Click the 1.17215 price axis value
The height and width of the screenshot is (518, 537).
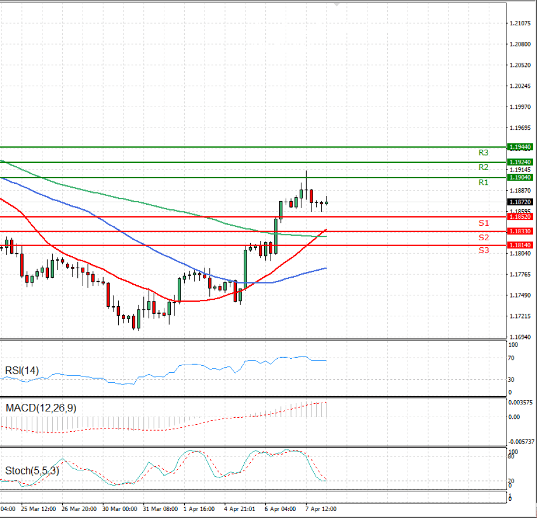pyautogui.click(x=520, y=316)
